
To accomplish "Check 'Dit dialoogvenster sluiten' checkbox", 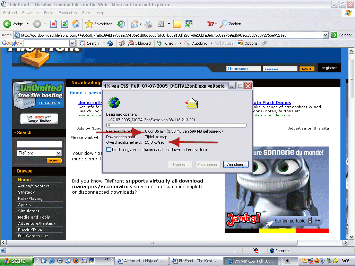I will pos(109,150).
